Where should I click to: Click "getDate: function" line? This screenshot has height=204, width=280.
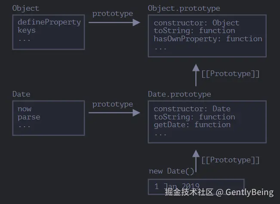pos(192,125)
